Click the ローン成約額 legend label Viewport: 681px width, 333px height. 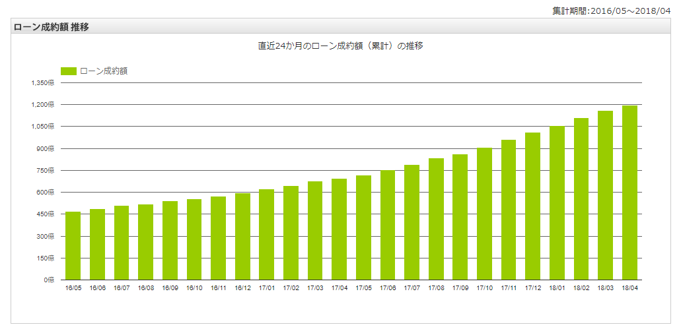[103, 71]
